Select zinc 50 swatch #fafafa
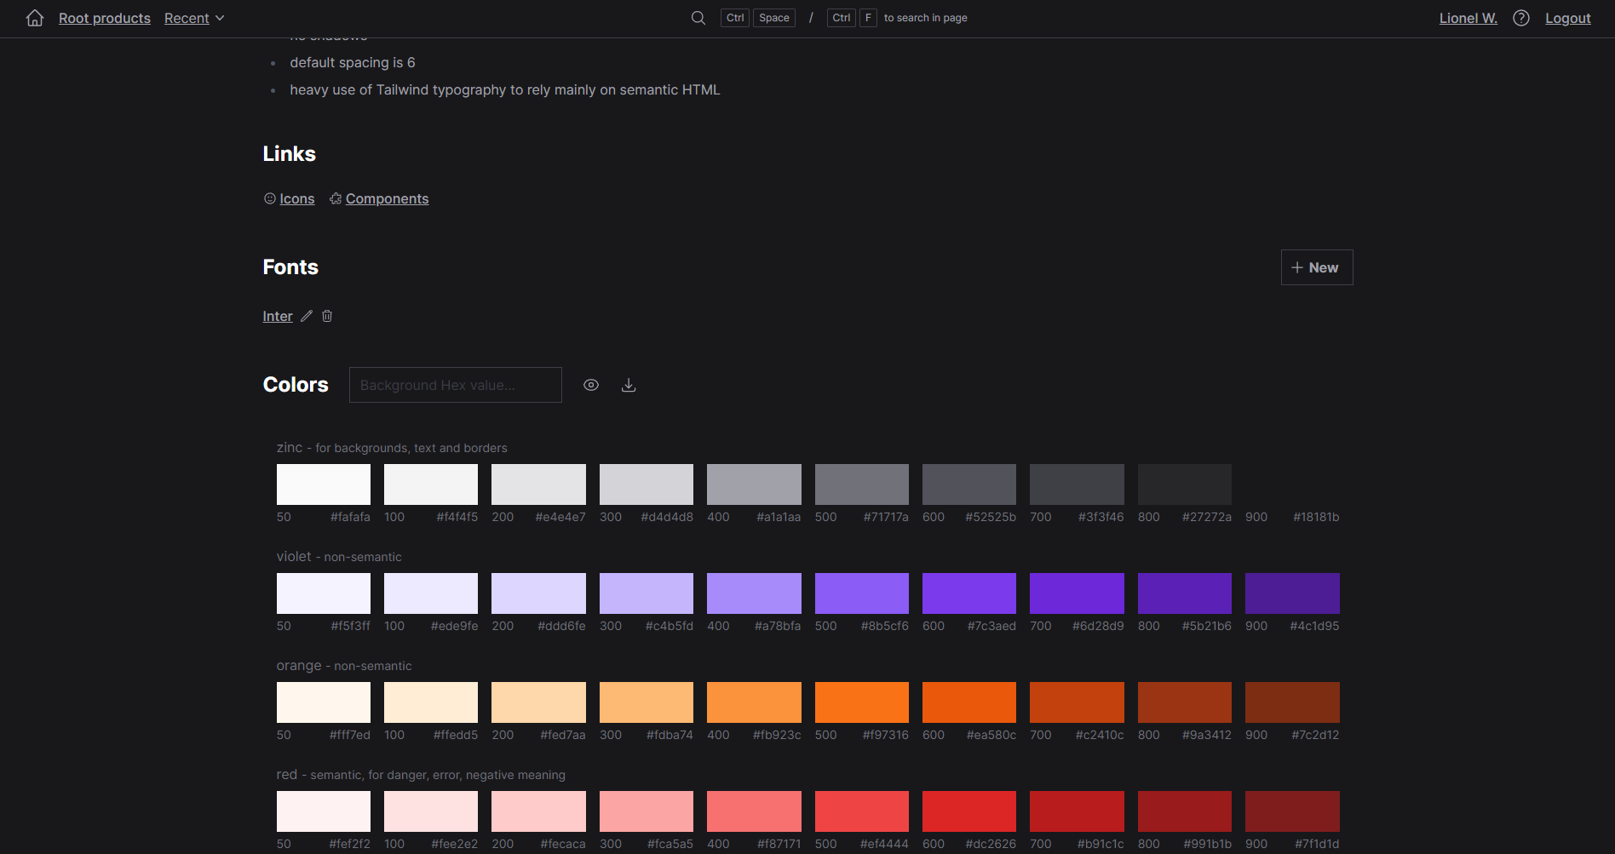The image size is (1615, 854). (x=324, y=484)
